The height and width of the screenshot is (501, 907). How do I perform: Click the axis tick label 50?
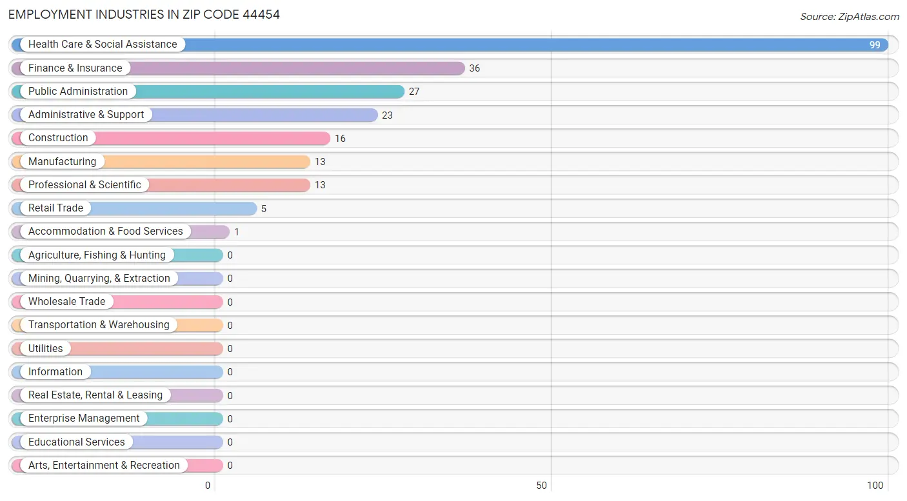click(x=542, y=486)
